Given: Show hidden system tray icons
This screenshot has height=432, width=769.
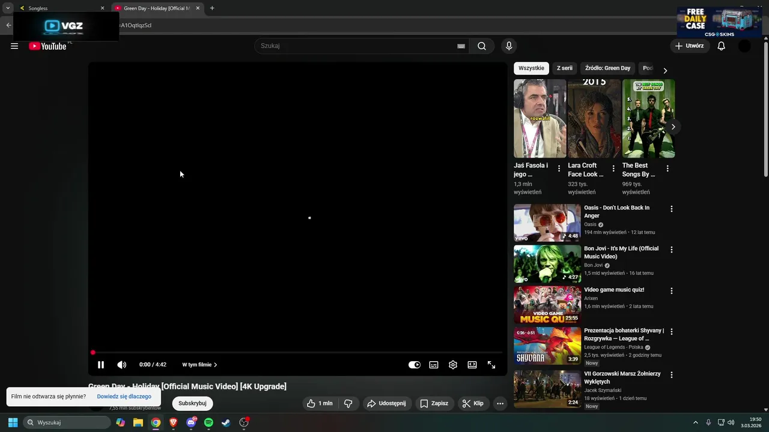Looking at the screenshot, I should click(696, 422).
